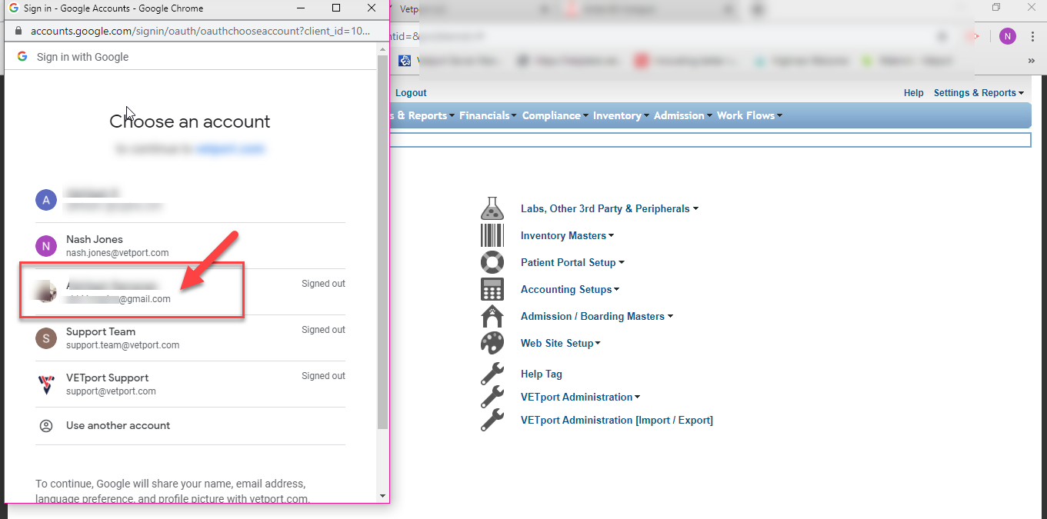This screenshot has height=519, width=1047.
Task: Click the first account row with blurred name
Action: pyautogui.click(x=190, y=200)
